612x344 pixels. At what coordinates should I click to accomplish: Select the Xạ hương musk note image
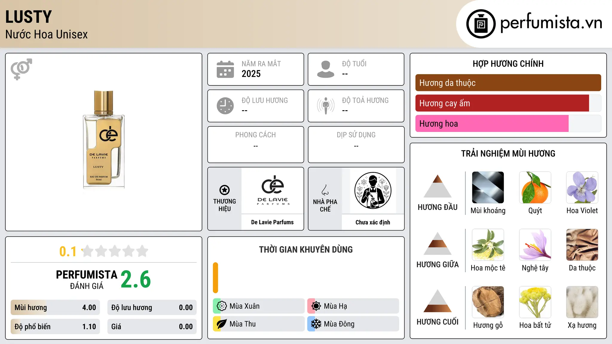point(582,302)
